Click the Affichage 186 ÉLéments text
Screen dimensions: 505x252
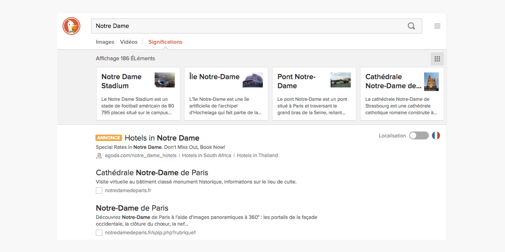pos(125,58)
